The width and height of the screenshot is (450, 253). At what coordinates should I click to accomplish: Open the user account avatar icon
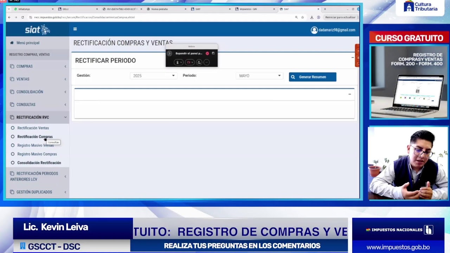314,30
